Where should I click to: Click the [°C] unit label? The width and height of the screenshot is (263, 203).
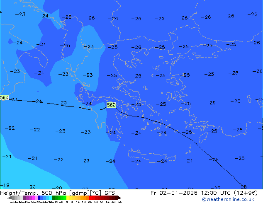[x=96, y=193]
